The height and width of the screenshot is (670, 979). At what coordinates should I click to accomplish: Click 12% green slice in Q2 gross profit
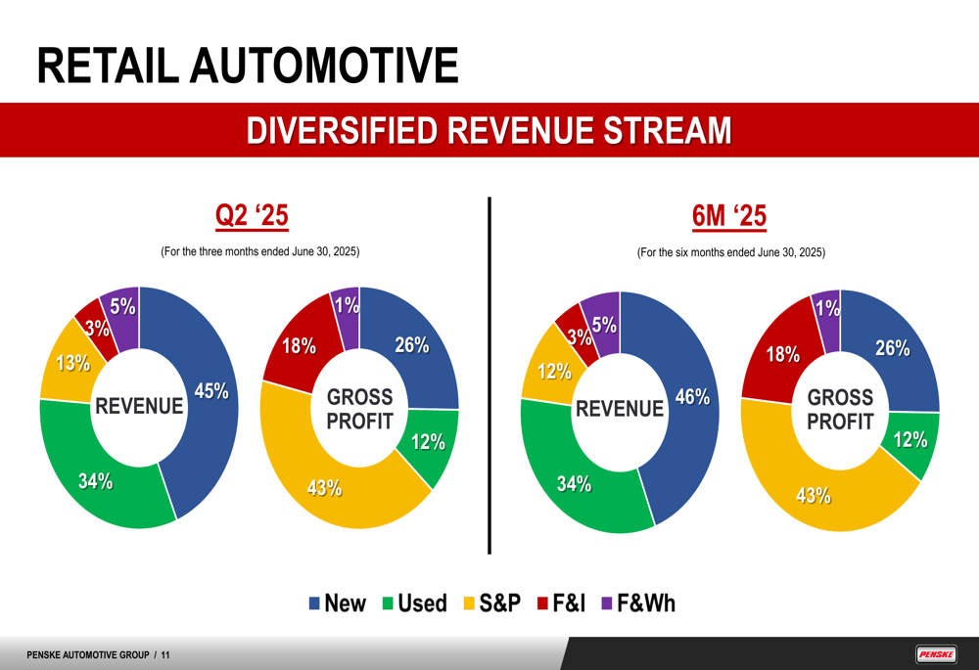pyautogui.click(x=429, y=442)
